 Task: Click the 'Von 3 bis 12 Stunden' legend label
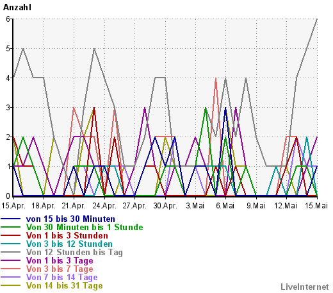click(x=69, y=244)
